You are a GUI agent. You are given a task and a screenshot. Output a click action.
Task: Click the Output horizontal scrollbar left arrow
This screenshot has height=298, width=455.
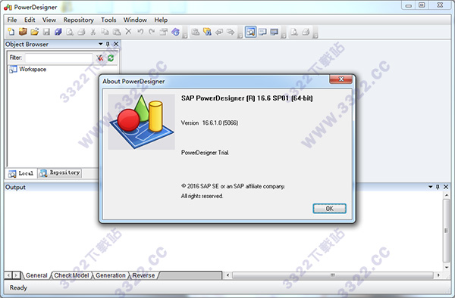pyautogui.click(x=227, y=275)
